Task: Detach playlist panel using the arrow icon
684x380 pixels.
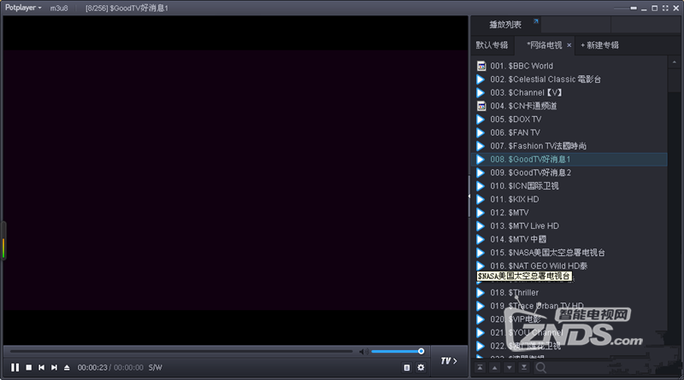Action: (x=536, y=20)
